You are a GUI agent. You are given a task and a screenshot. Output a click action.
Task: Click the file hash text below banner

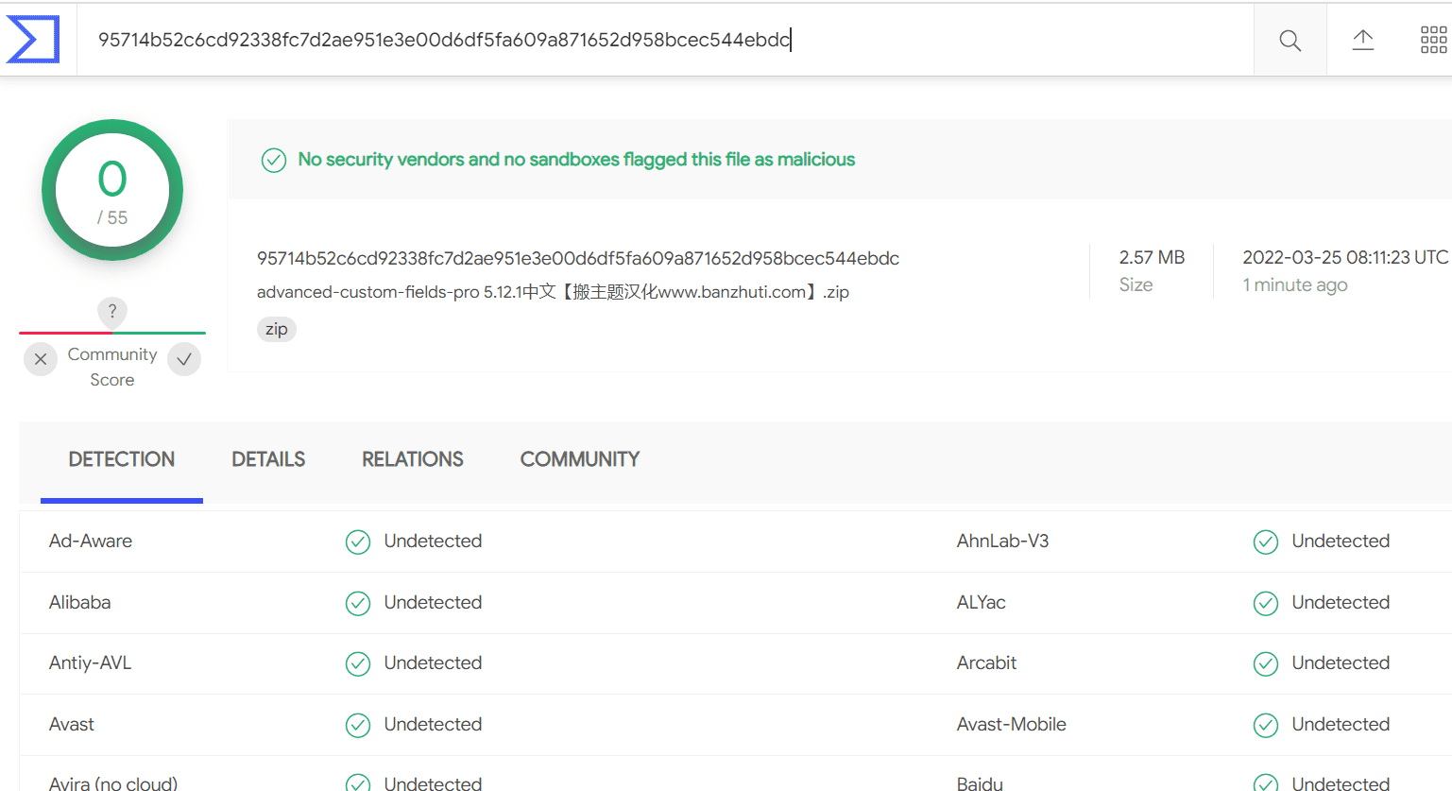point(578,258)
